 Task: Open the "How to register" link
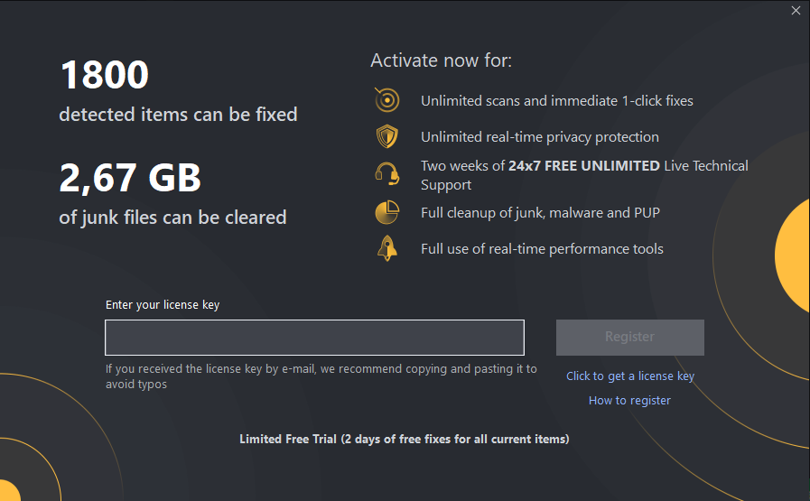[629, 400]
